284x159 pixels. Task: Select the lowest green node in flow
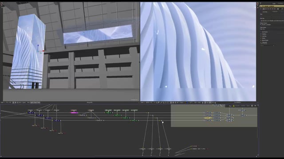pos(134,121)
